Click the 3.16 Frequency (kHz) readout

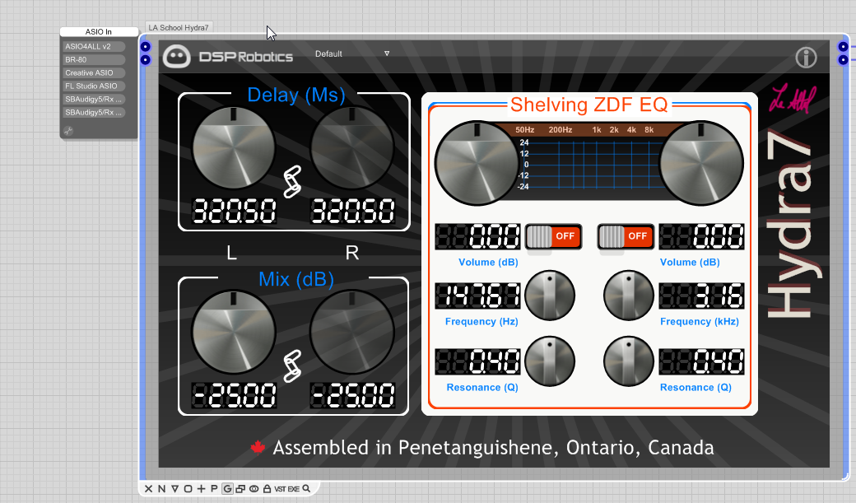click(701, 296)
